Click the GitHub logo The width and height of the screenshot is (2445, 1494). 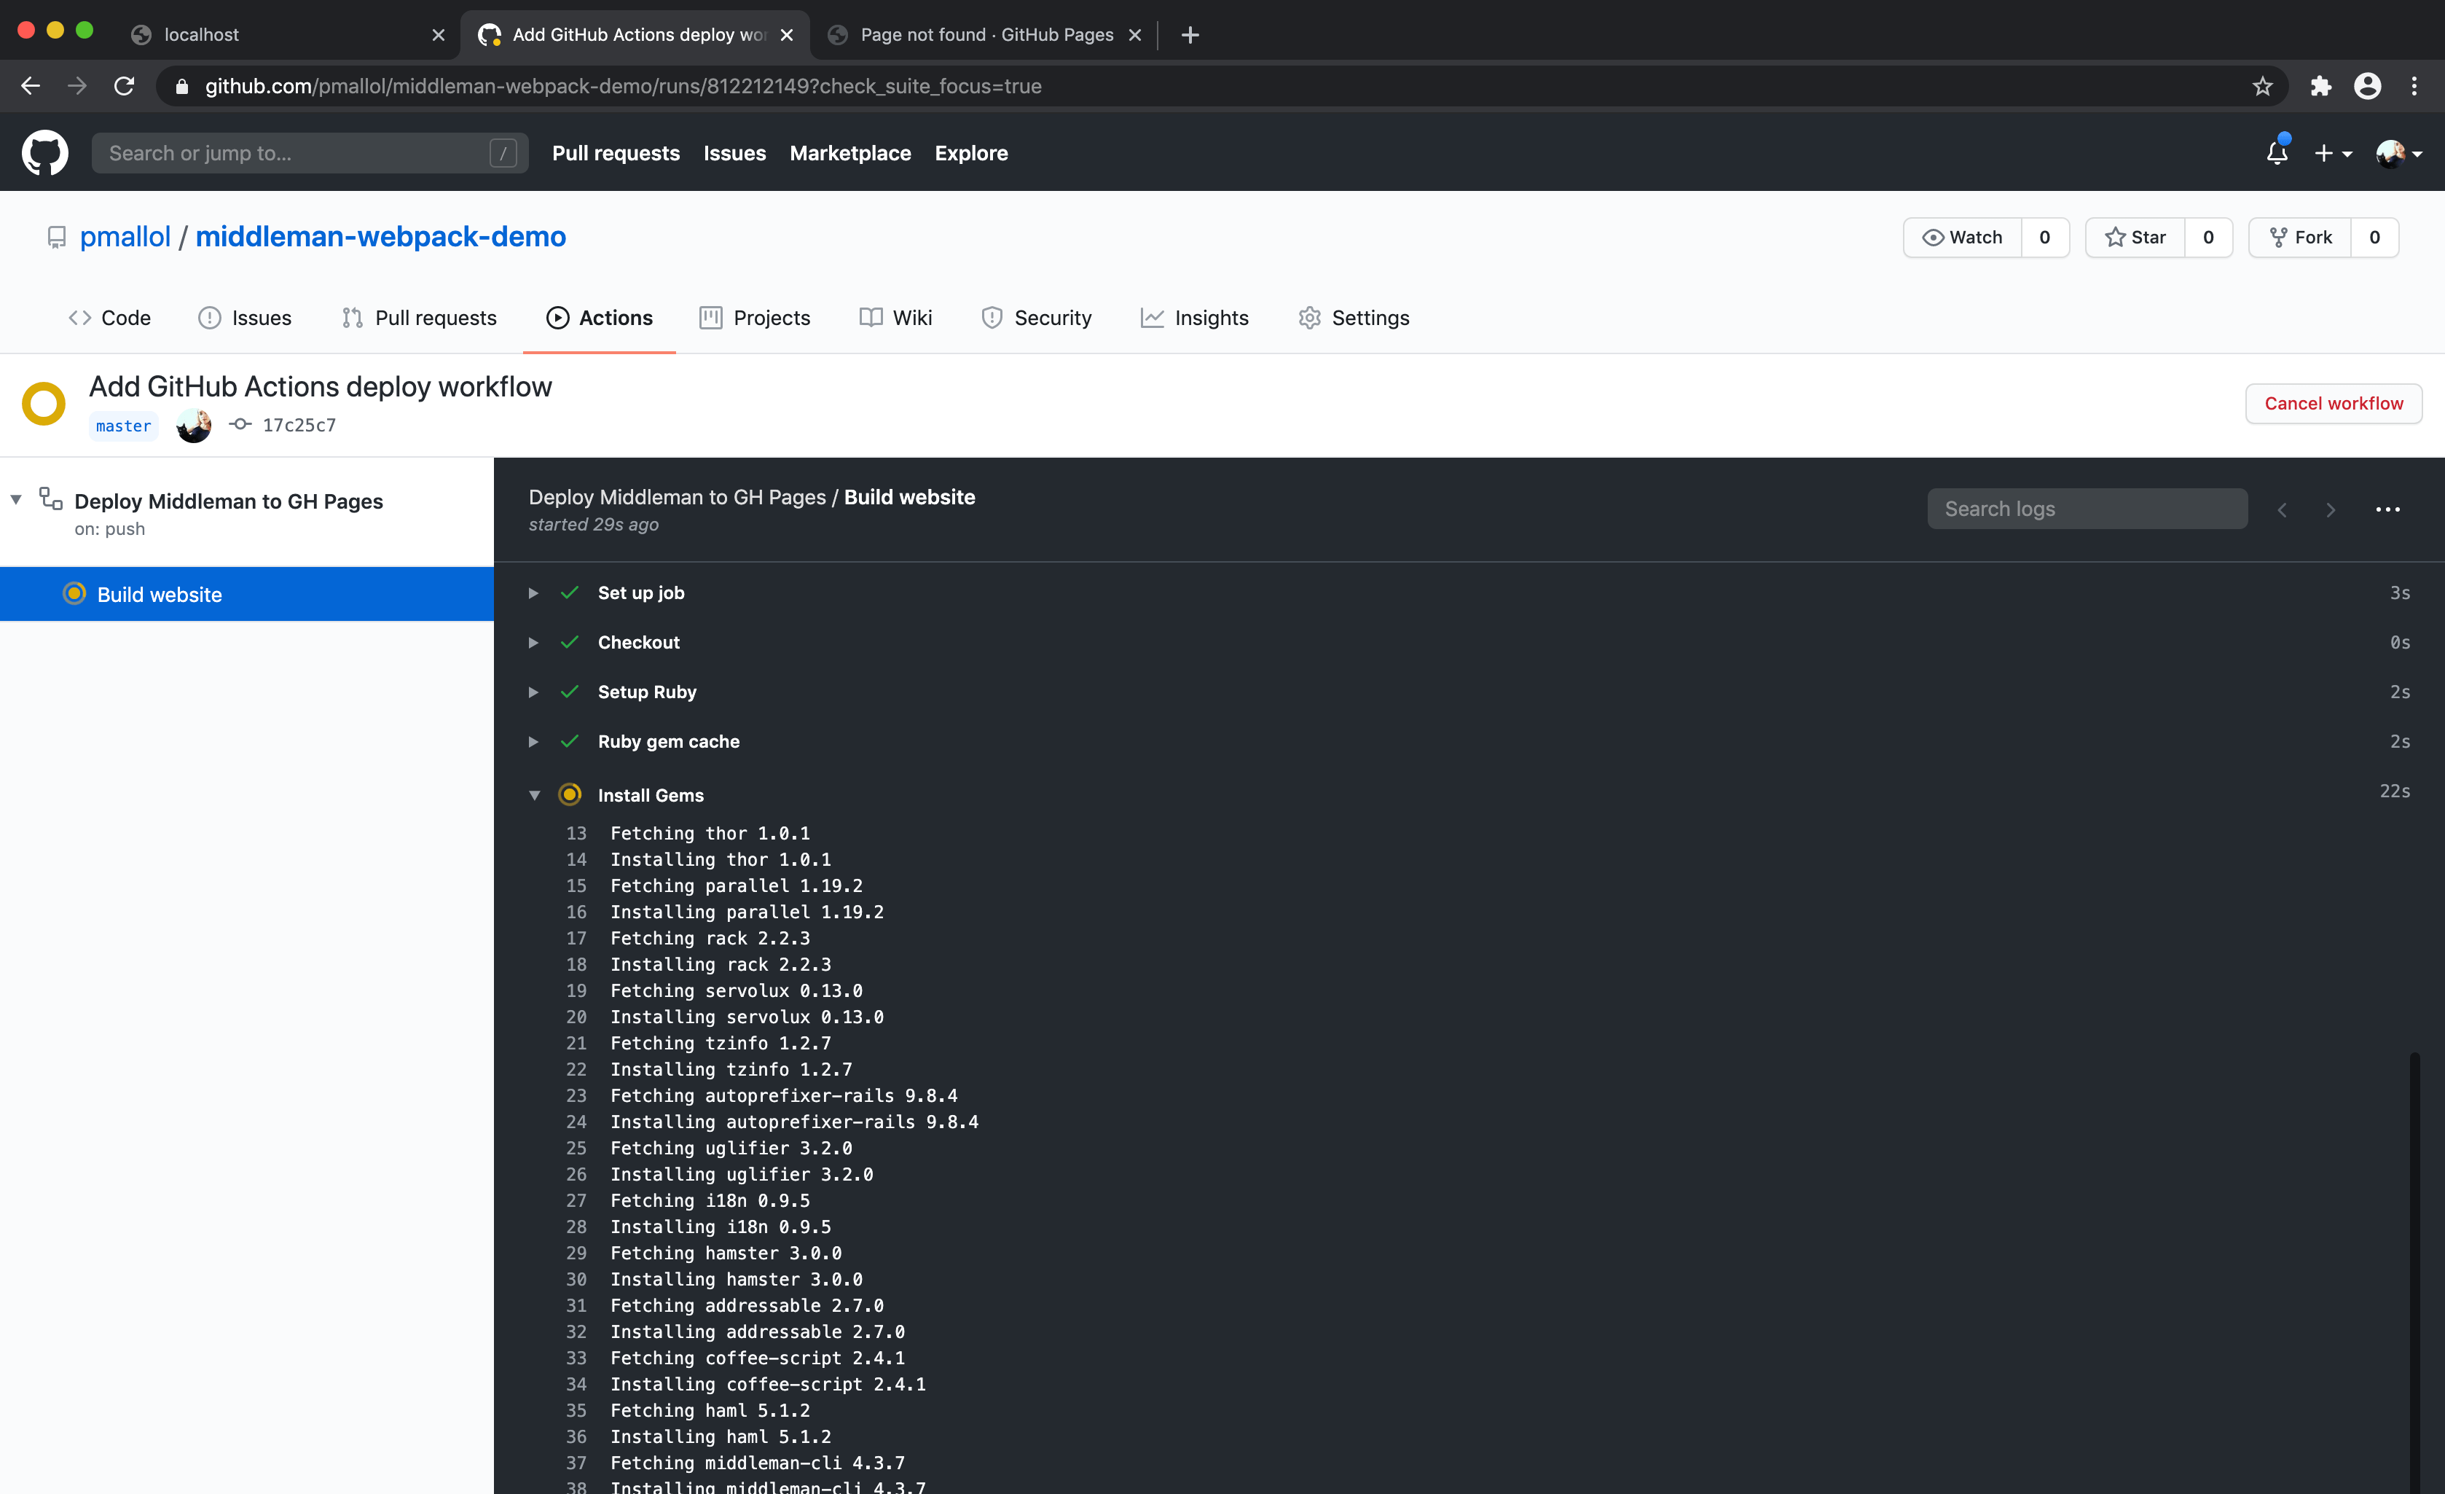tap(44, 152)
